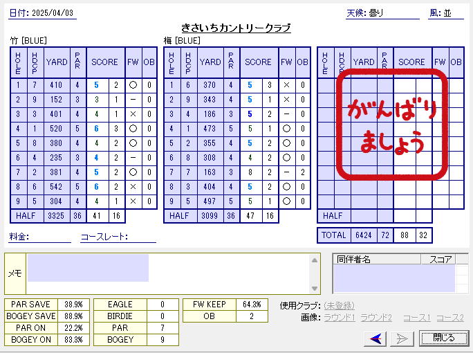Select the 同伴者名 column header

coord(377,260)
